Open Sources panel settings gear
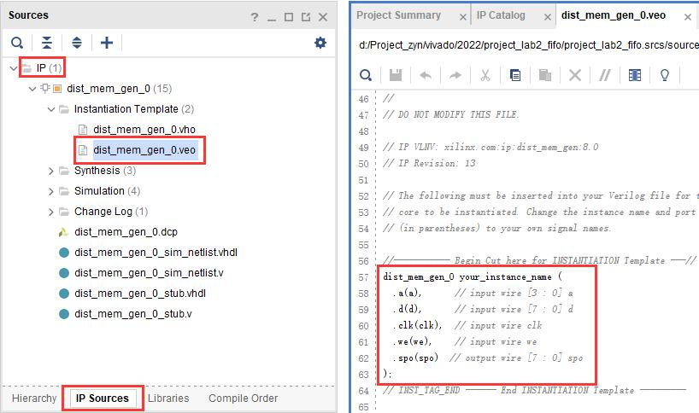 (320, 43)
